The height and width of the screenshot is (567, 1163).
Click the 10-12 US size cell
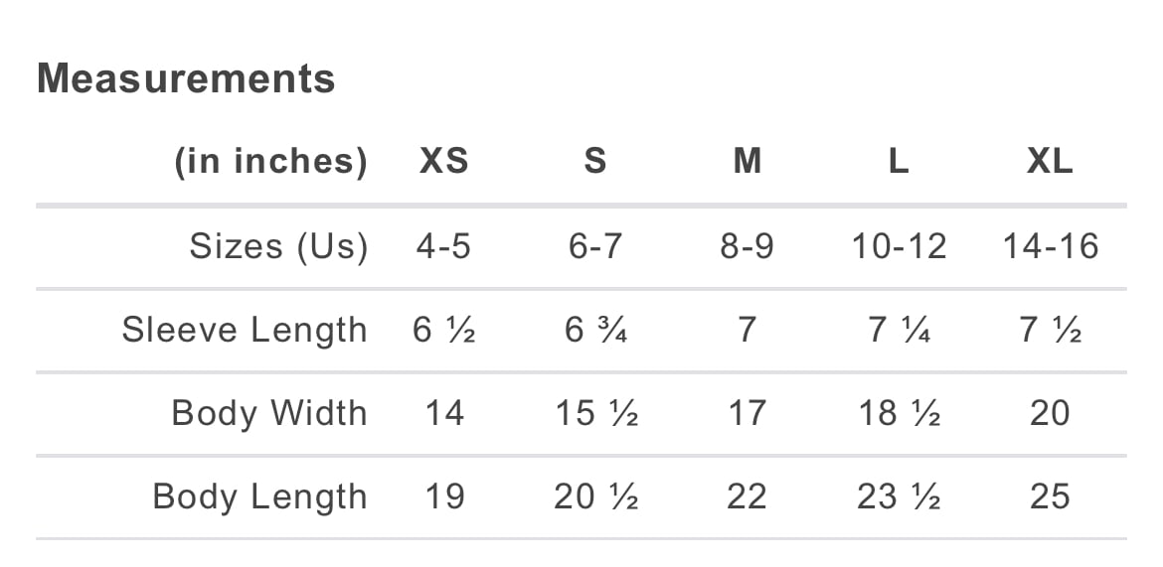point(899,246)
